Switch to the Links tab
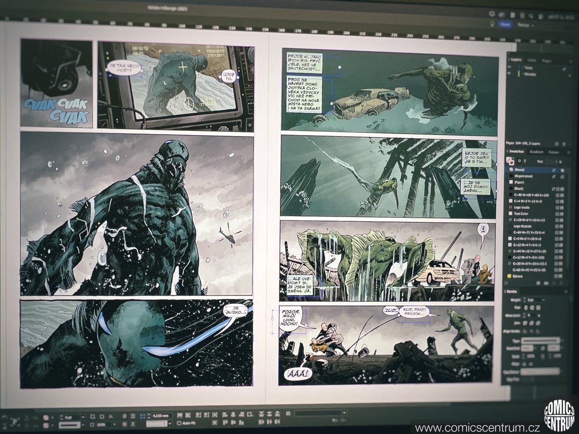Image resolution: width=579 pixels, height=434 pixels. click(x=532, y=60)
